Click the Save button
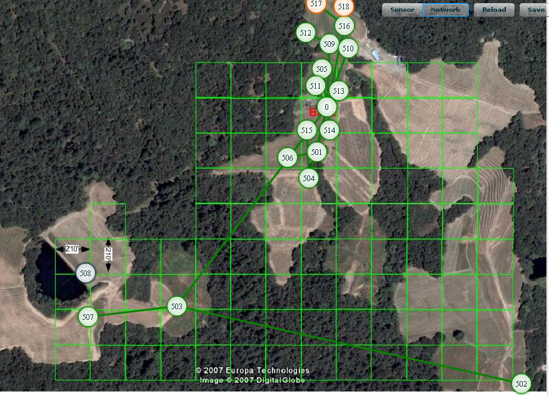 (x=535, y=10)
